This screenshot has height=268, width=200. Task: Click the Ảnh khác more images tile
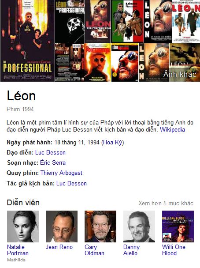(x=185, y=62)
